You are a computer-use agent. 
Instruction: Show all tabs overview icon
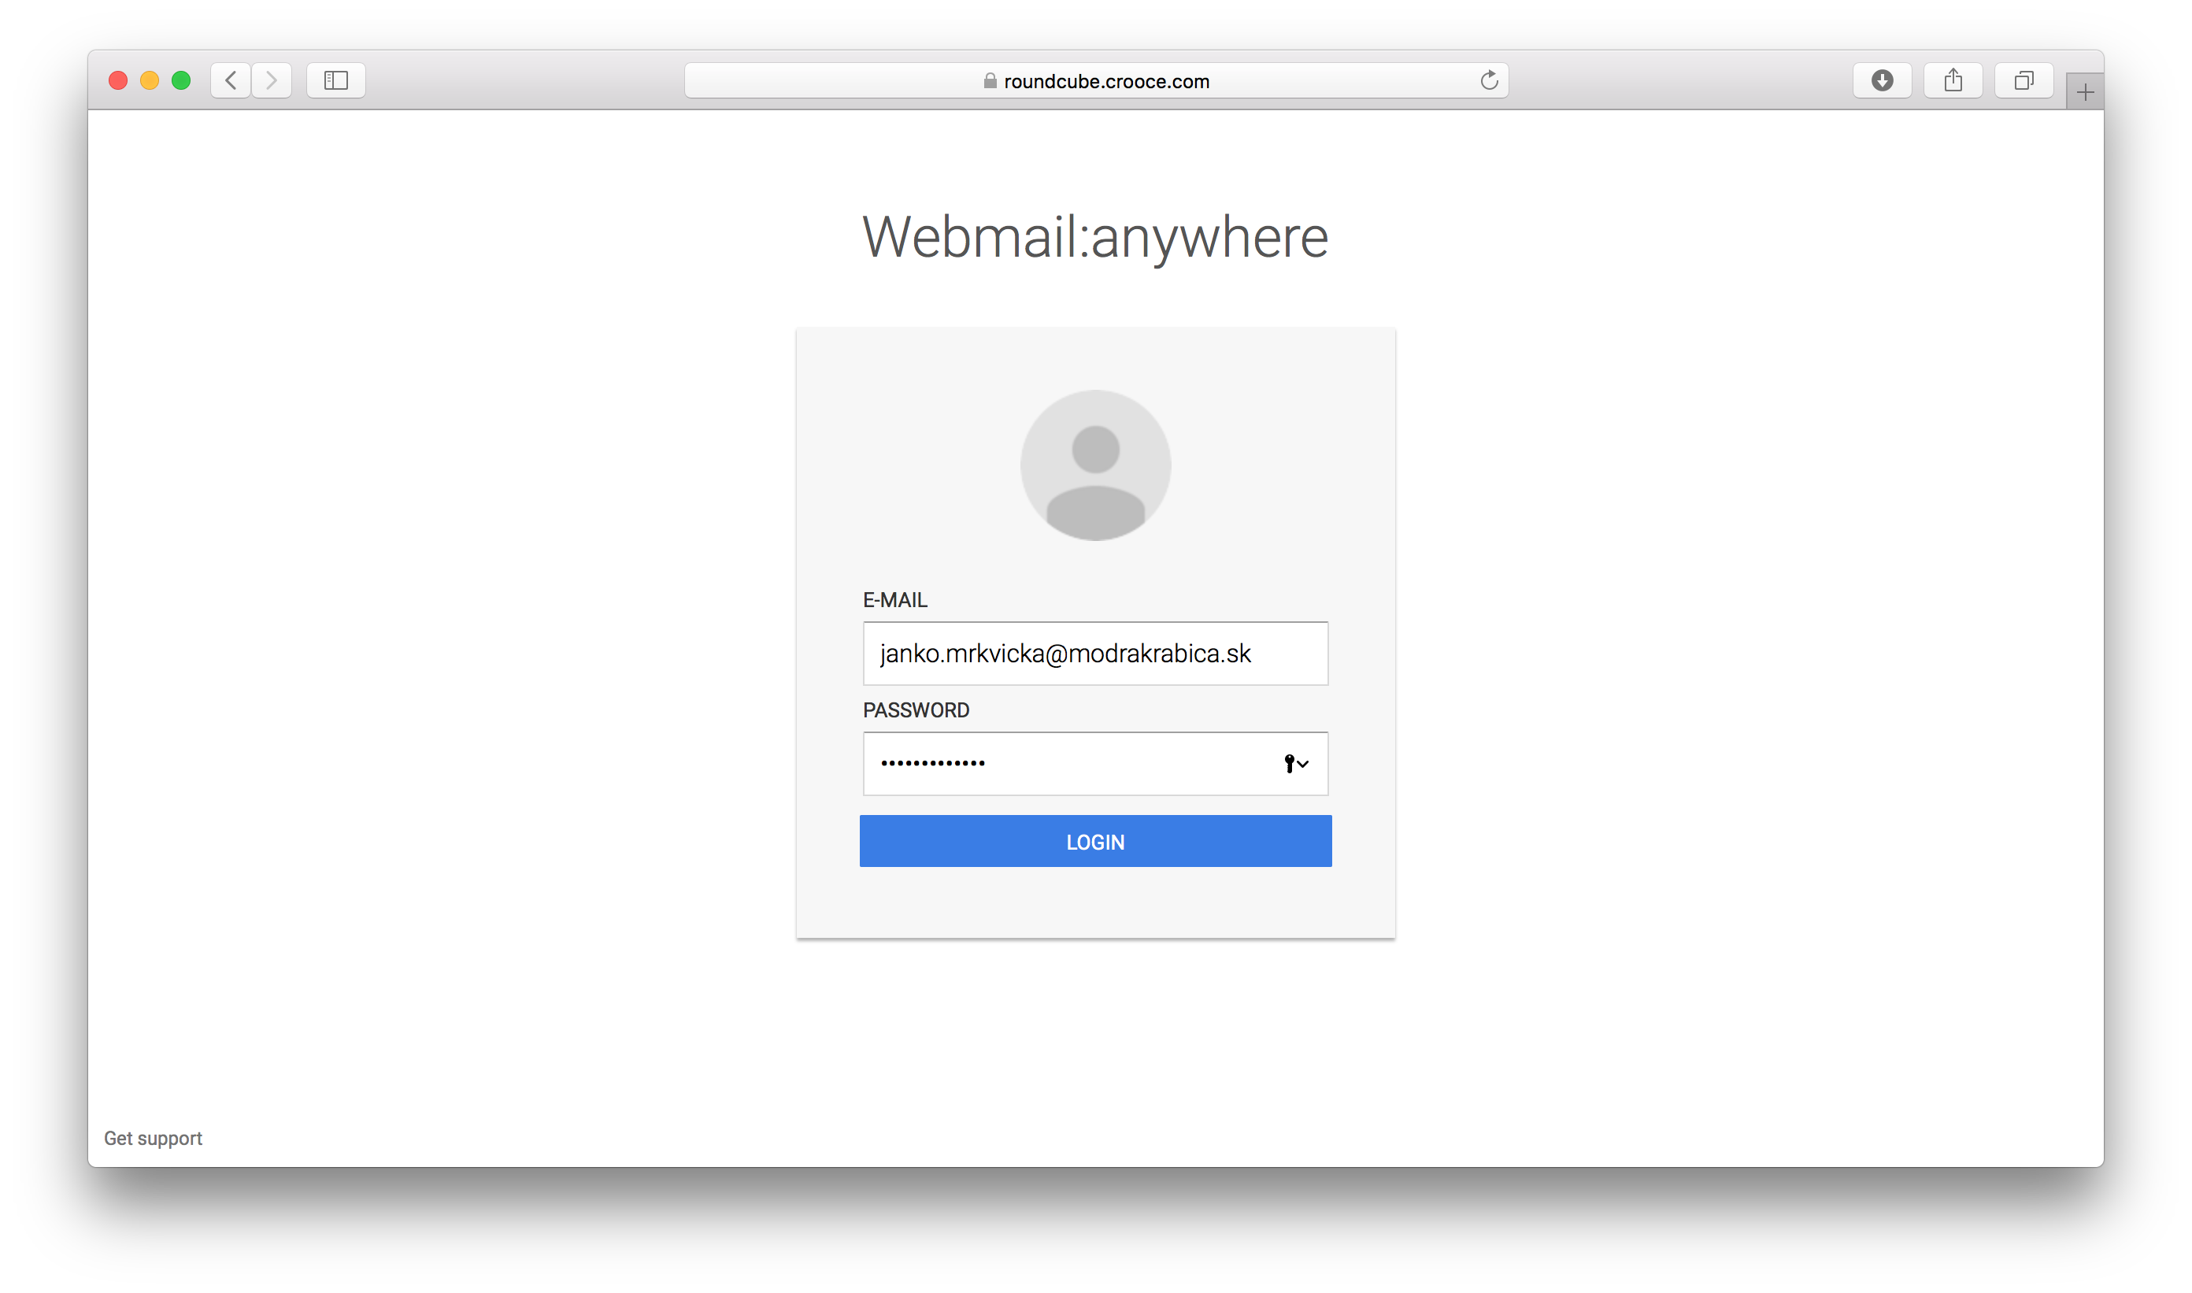point(2024,80)
